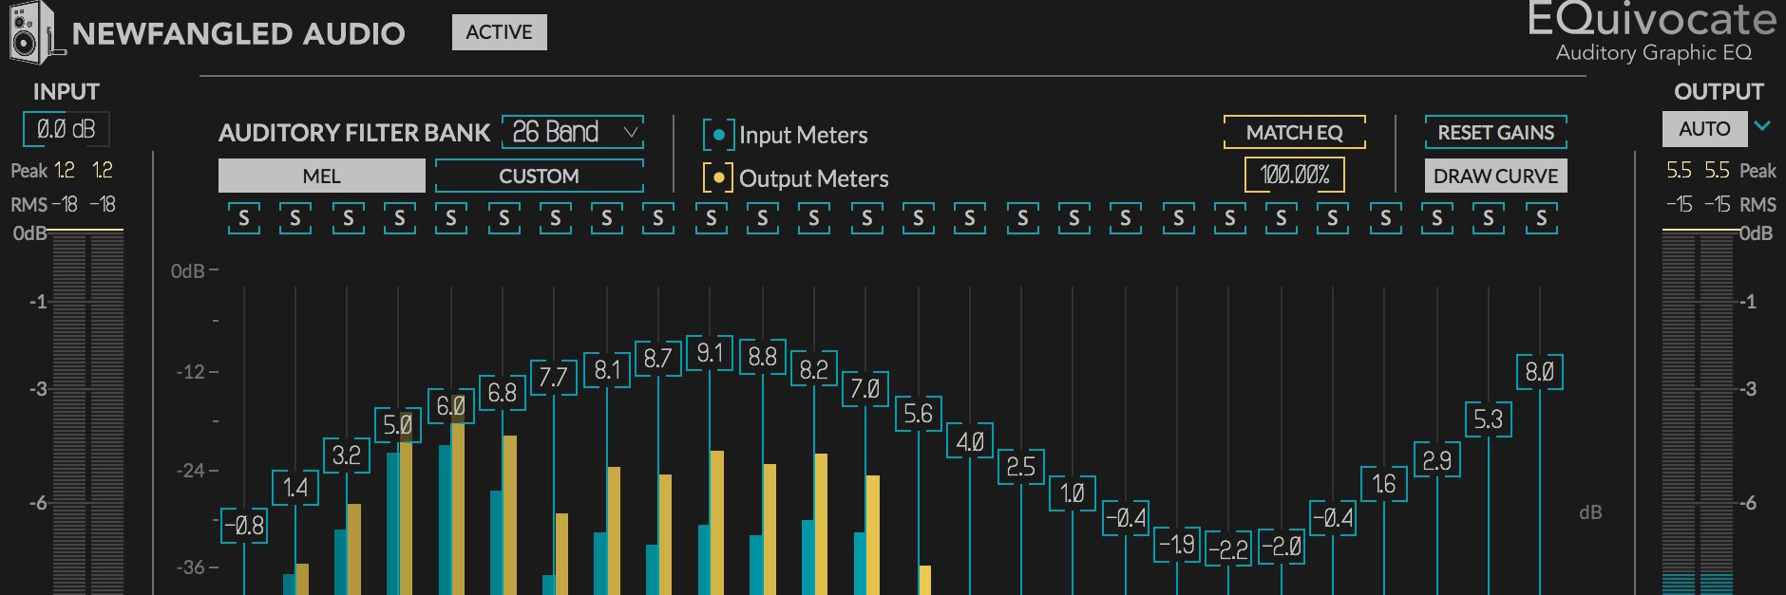Click the 2.9 band gain handle

[x=1437, y=460]
